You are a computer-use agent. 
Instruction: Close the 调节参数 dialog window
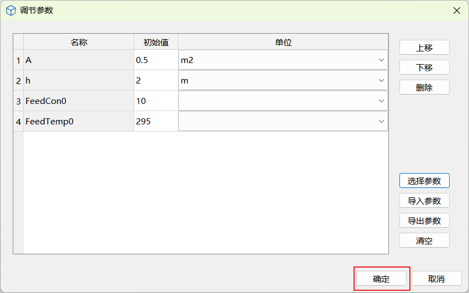tap(456, 11)
